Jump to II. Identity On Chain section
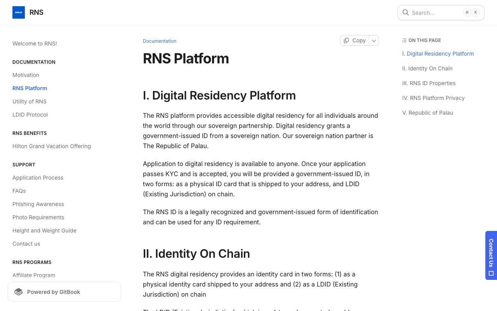Image resolution: width=497 pixels, height=311 pixels. click(x=427, y=68)
